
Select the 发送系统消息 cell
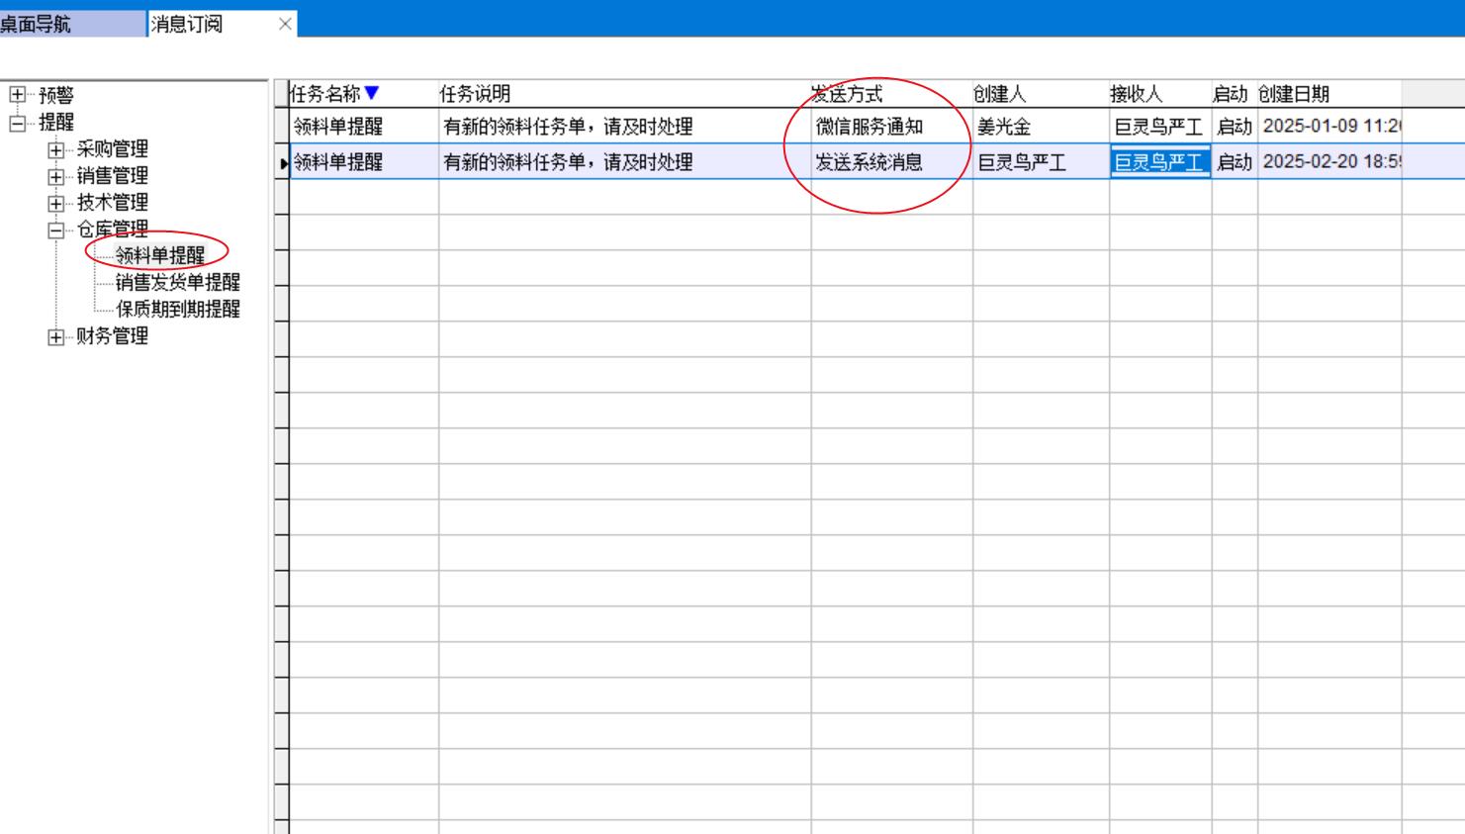coord(870,162)
